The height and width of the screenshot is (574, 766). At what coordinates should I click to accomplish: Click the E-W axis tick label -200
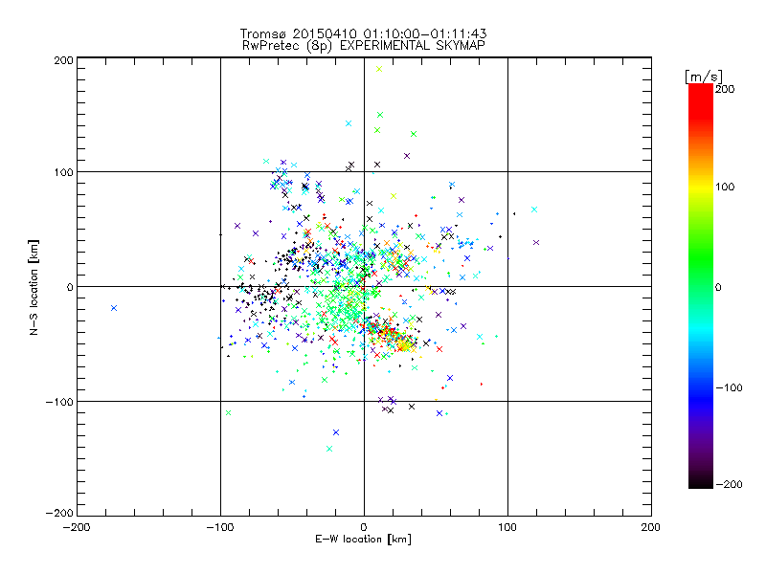77,527
